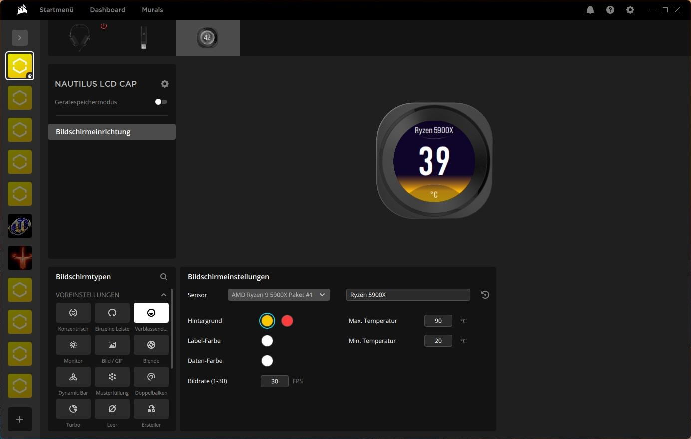Viewport: 691px width, 439px height.
Task: Toggle Gerätespeichermodus switch
Action: click(161, 102)
